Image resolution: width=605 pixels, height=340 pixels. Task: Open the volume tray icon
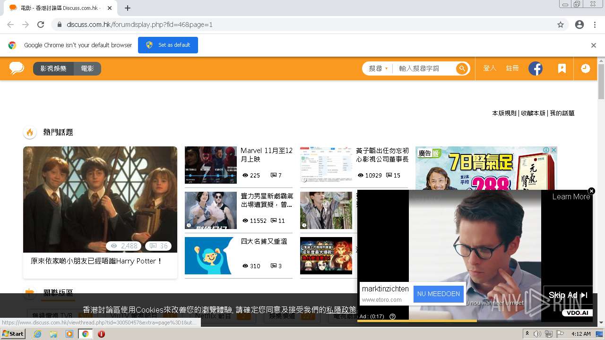pos(537,334)
